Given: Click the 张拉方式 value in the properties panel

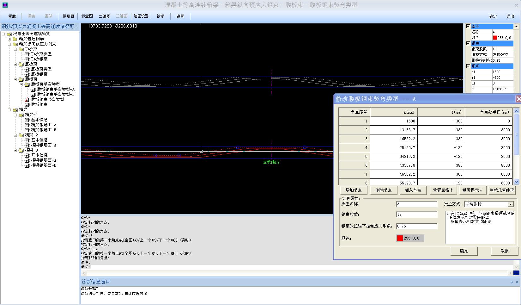Looking at the screenshot, I should (503, 55).
